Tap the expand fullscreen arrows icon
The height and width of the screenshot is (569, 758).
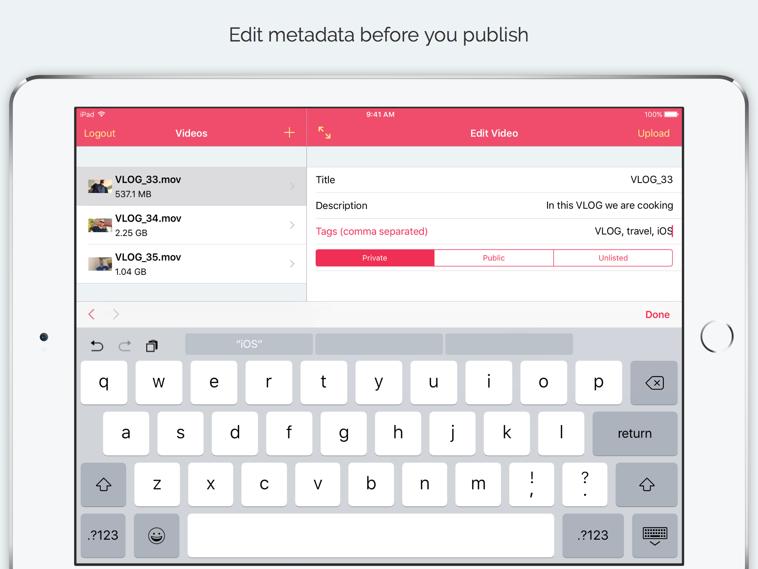tap(325, 132)
